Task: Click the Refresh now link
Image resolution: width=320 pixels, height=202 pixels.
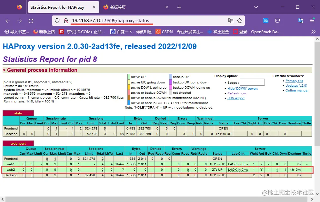Action: pyautogui.click(x=236, y=93)
